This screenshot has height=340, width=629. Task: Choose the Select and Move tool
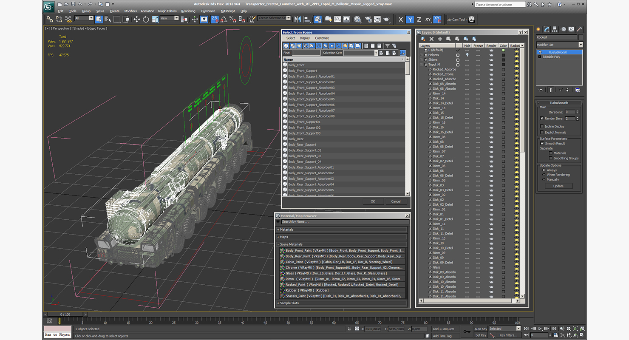(x=136, y=19)
